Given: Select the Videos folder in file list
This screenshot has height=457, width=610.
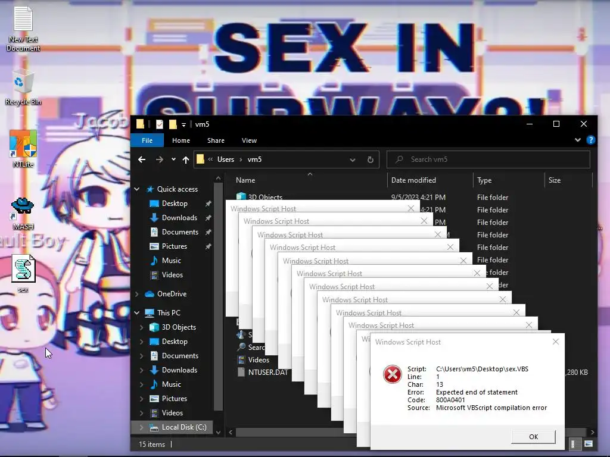Looking at the screenshot, I should pos(259,360).
